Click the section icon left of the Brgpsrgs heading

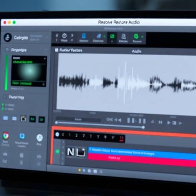click(x=7, y=49)
